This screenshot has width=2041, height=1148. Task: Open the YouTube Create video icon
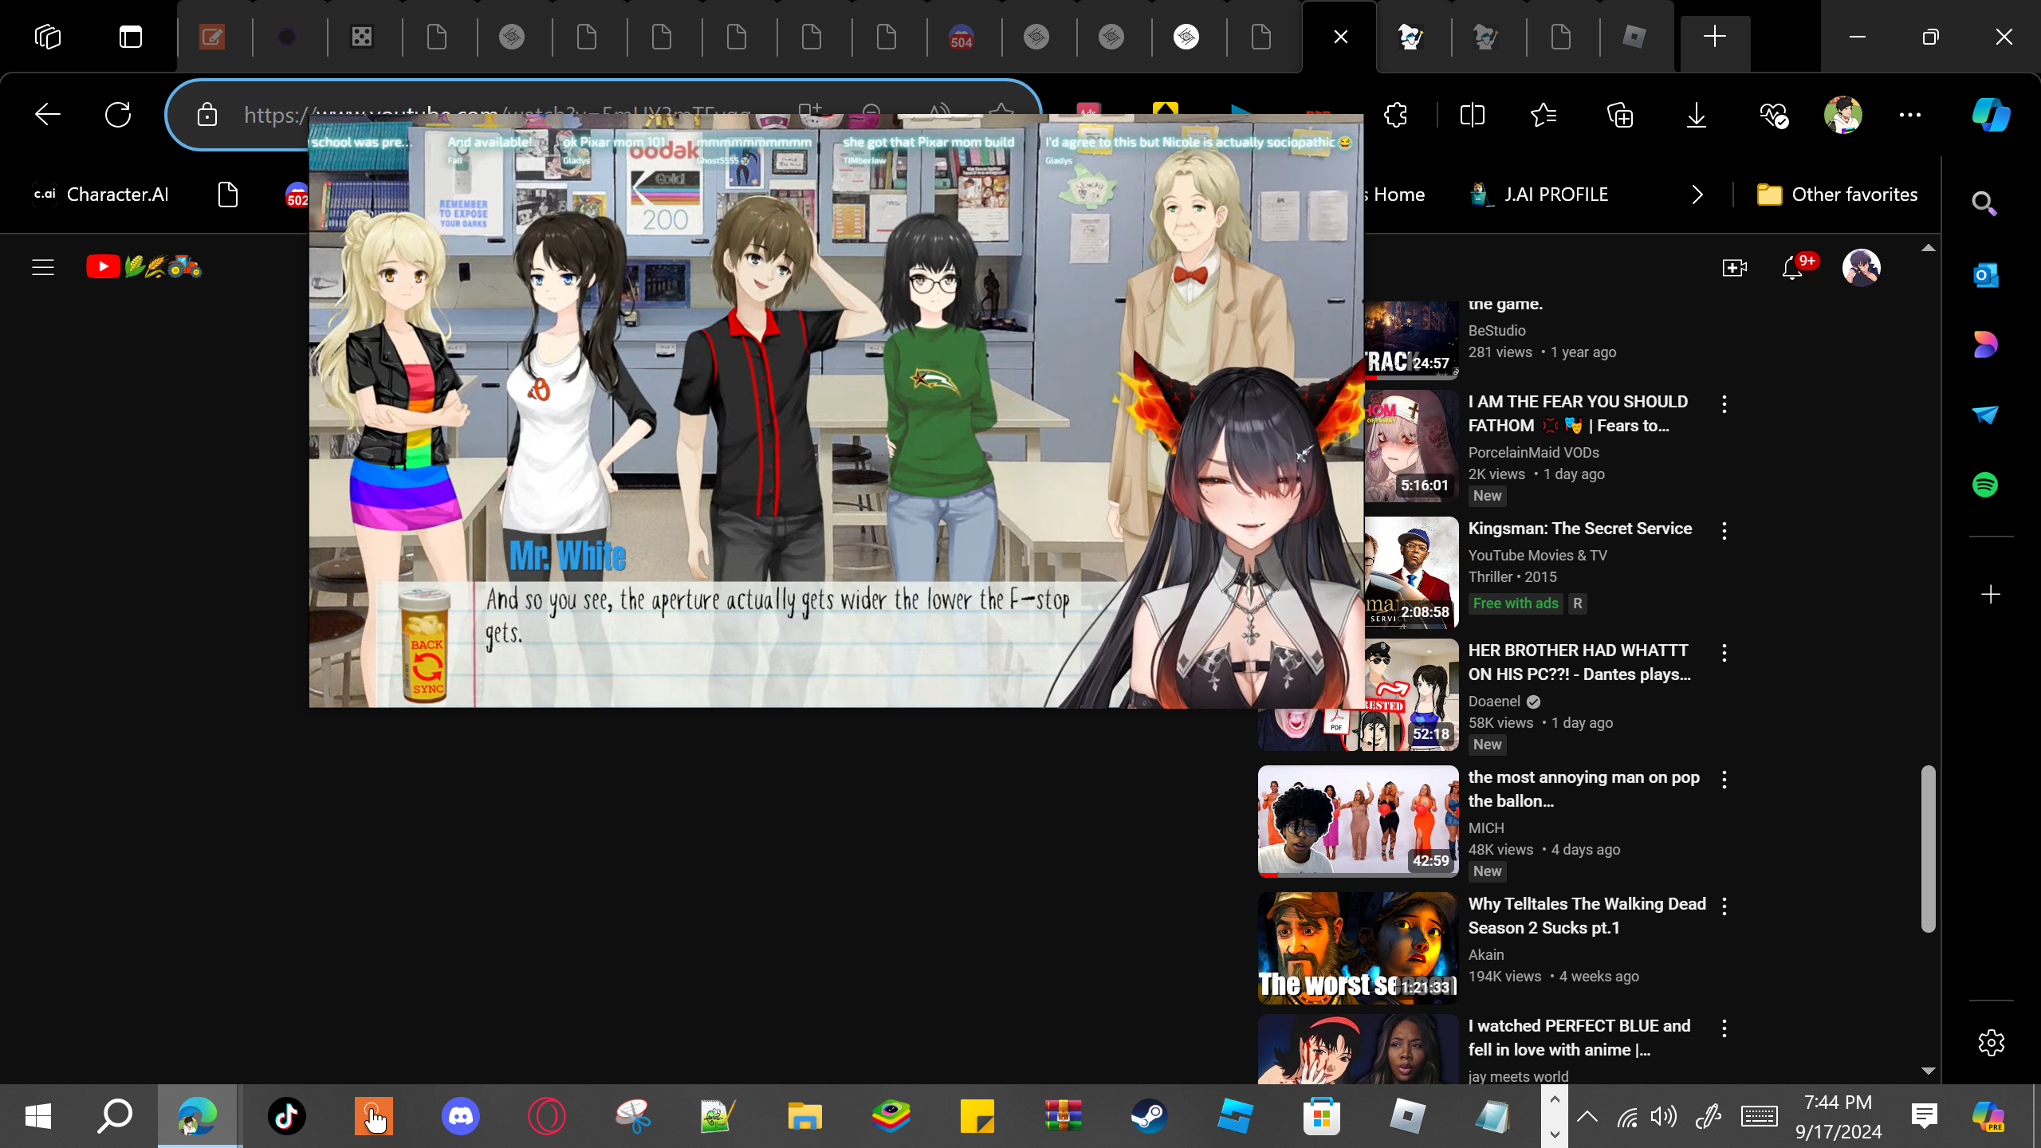[1734, 268]
